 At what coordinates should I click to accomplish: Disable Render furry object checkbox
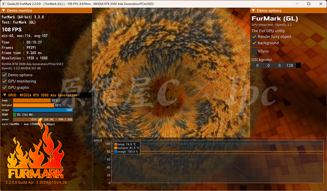click(254, 37)
